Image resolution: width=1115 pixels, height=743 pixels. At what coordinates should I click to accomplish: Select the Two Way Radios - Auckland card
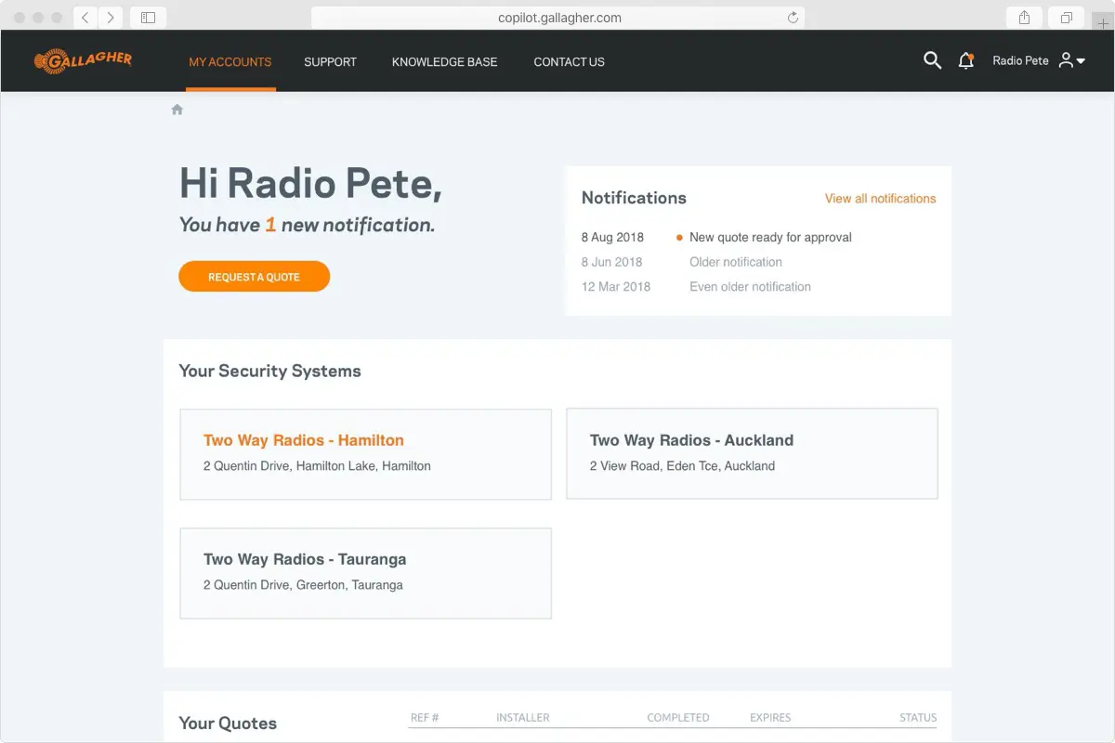pos(752,453)
